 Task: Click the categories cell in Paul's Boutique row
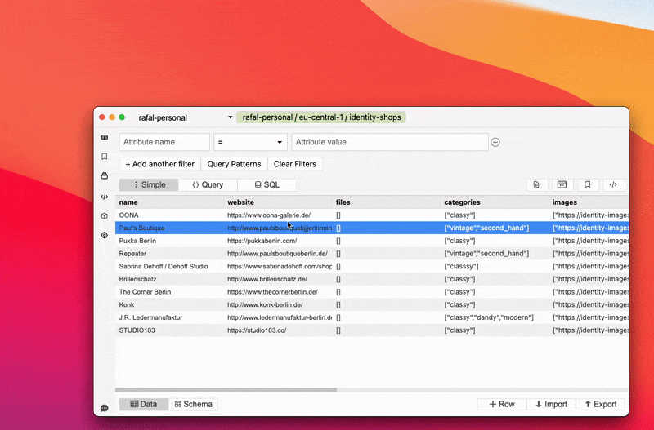coord(495,228)
